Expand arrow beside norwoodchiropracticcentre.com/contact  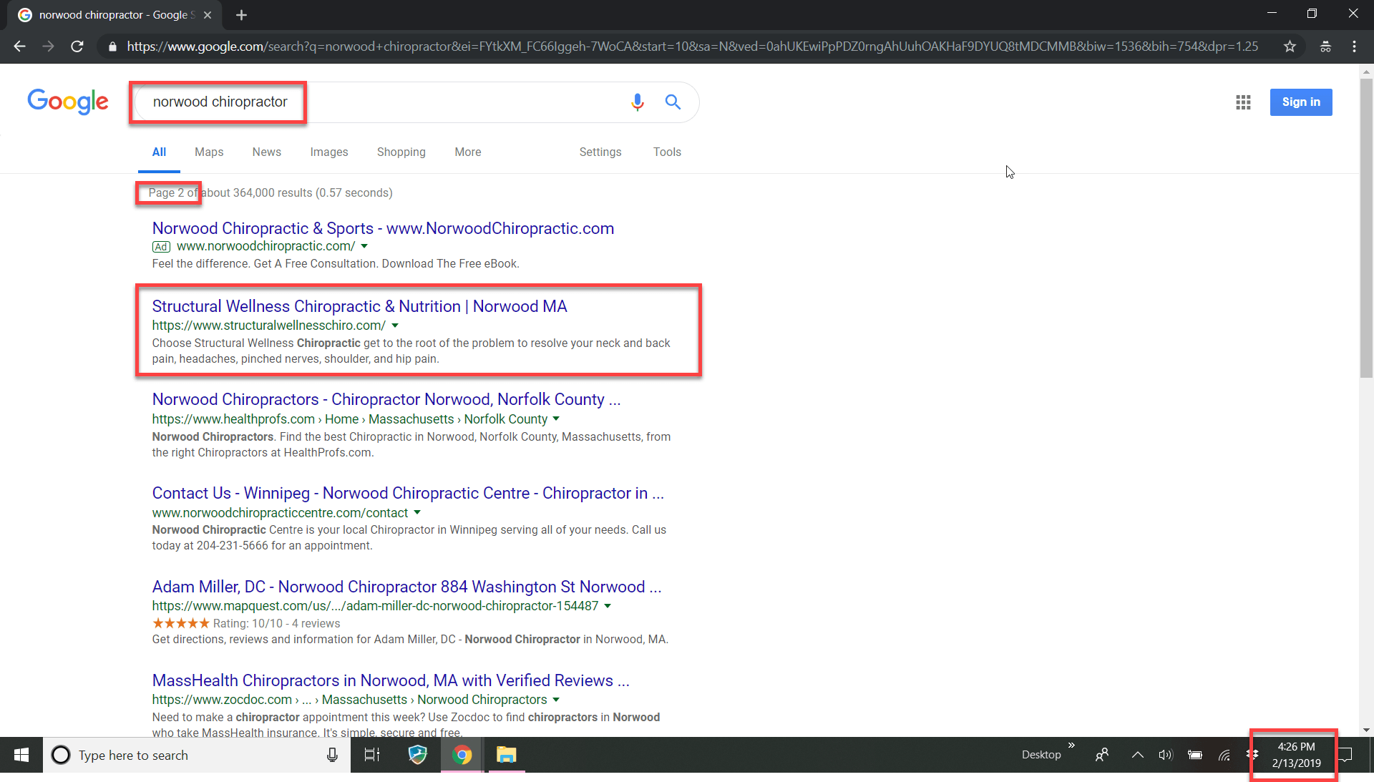[x=417, y=513]
